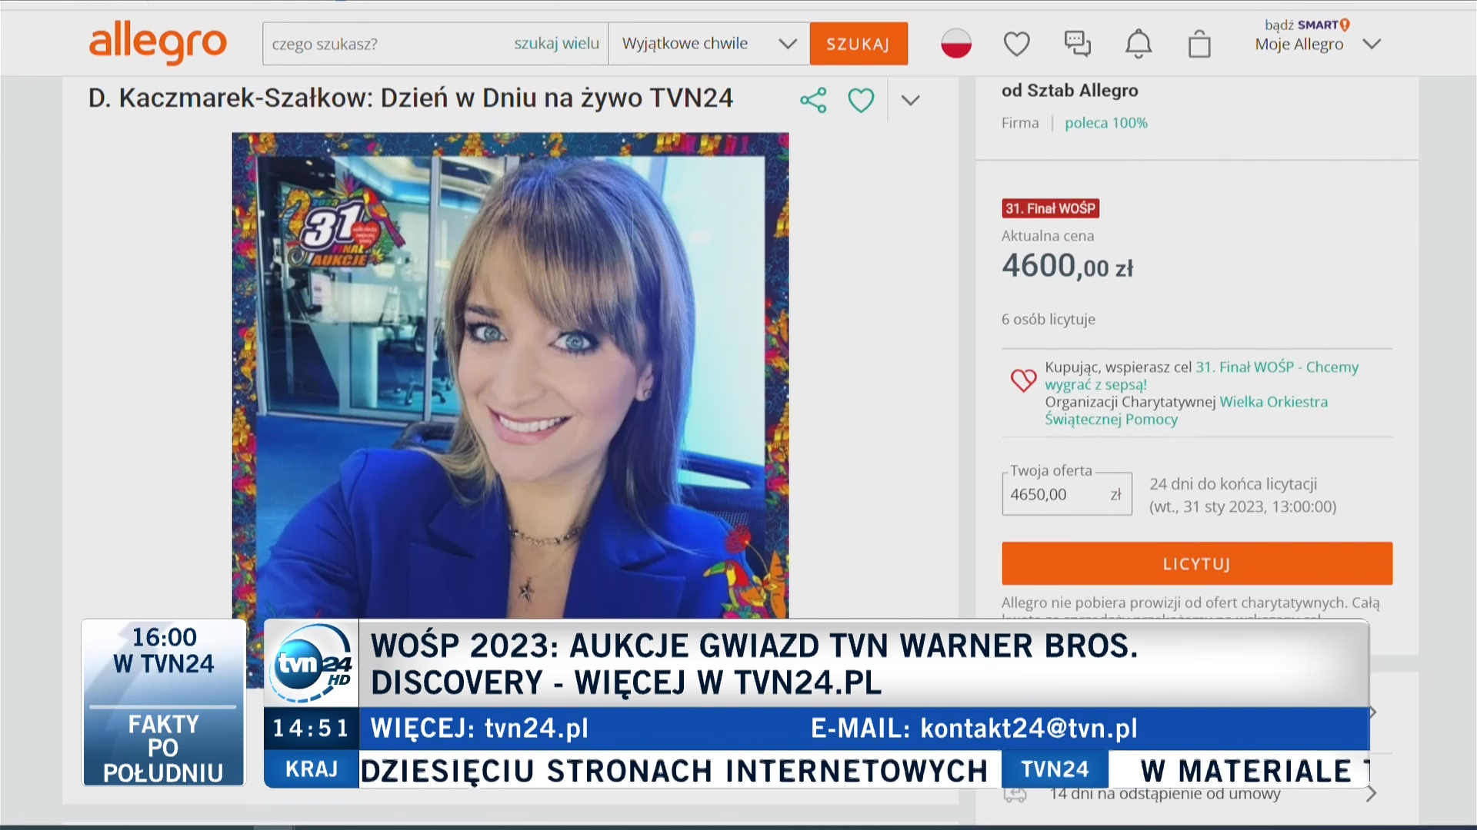Open 'Wielka Orkiestra Świątecznej Pomocy' link
This screenshot has height=830, width=1477.
[1186, 410]
